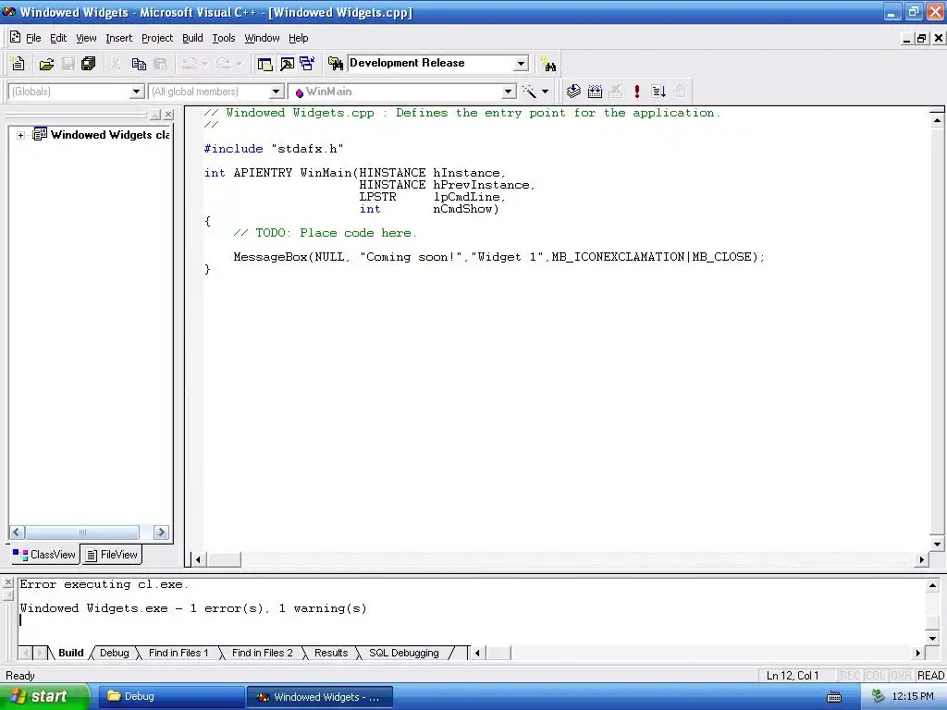Select the Find in Files 2 tab

pos(262,653)
